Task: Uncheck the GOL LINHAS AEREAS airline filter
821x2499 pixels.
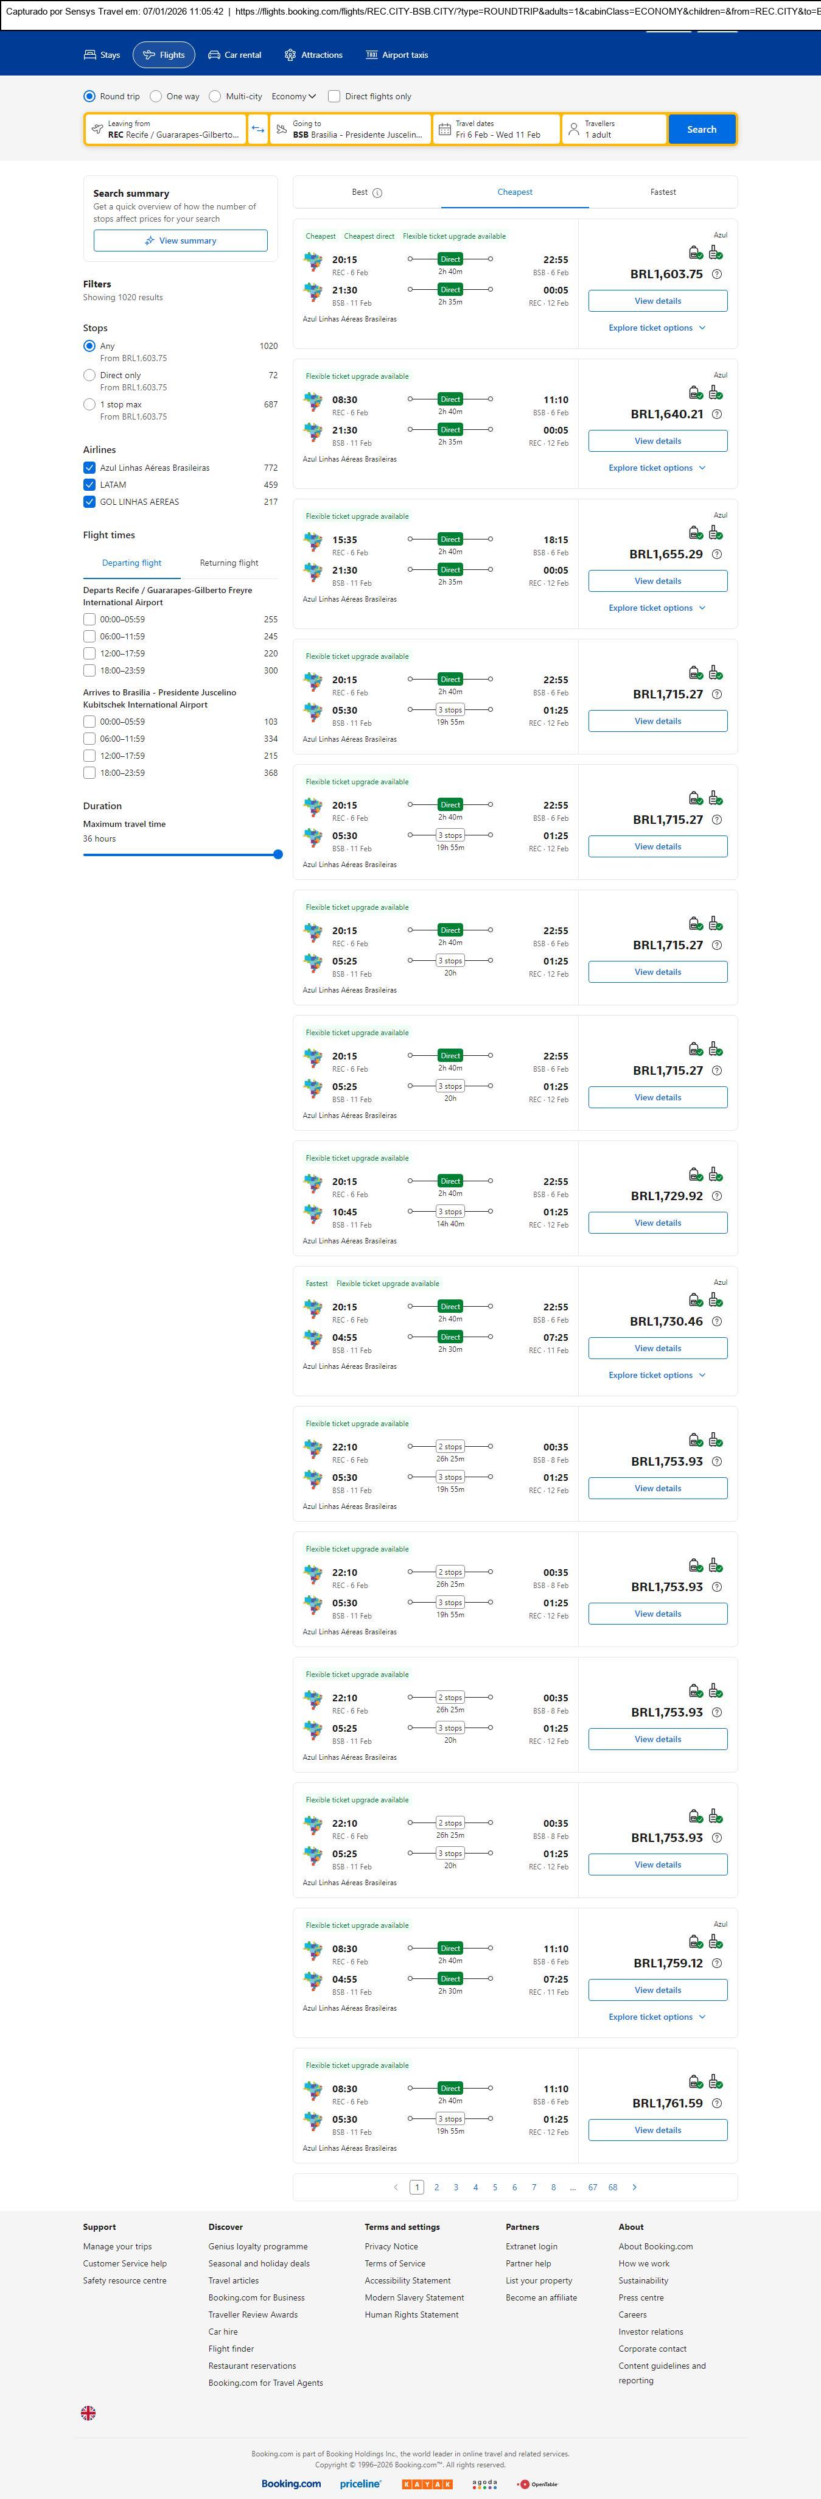Action: 89,502
